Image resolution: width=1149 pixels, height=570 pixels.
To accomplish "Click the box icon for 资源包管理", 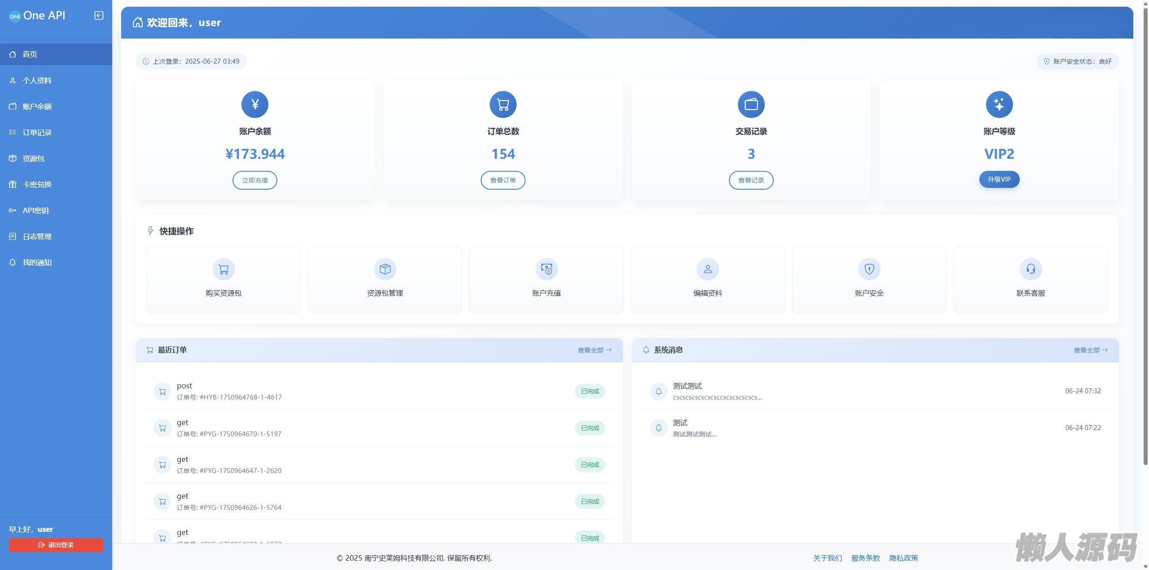I will [x=385, y=269].
